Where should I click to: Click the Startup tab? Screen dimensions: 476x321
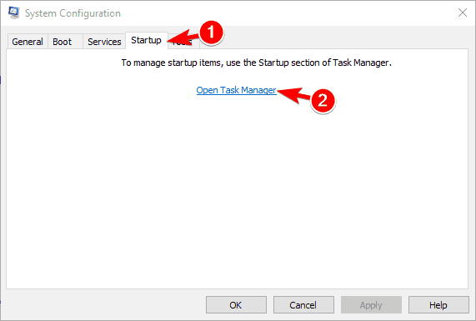click(x=146, y=40)
